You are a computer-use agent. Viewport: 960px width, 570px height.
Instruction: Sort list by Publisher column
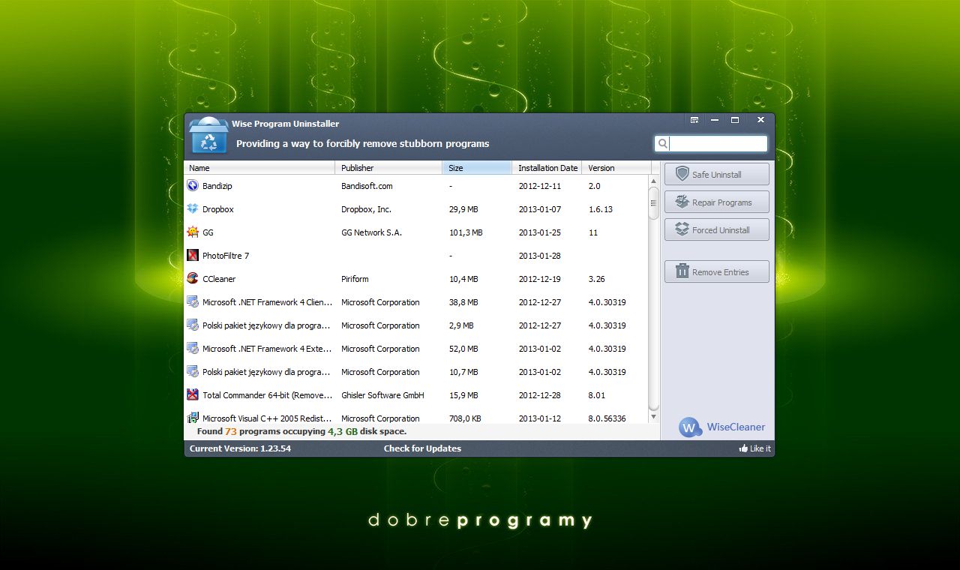[x=388, y=168]
